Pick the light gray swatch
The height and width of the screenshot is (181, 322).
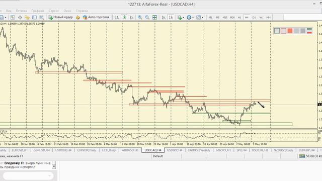coord(296,31)
